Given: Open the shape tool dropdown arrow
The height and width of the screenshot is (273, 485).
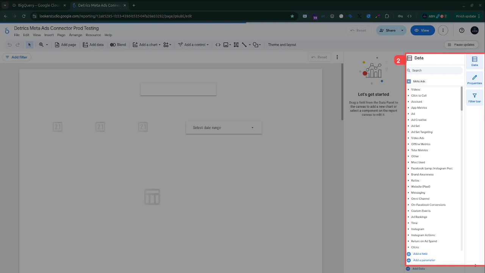Looking at the screenshot, I should point(260,44).
